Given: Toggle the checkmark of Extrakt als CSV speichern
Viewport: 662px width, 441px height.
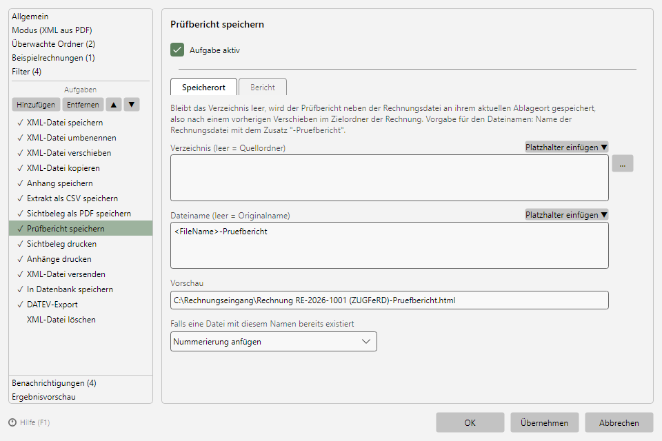Looking at the screenshot, I should click(x=20, y=198).
